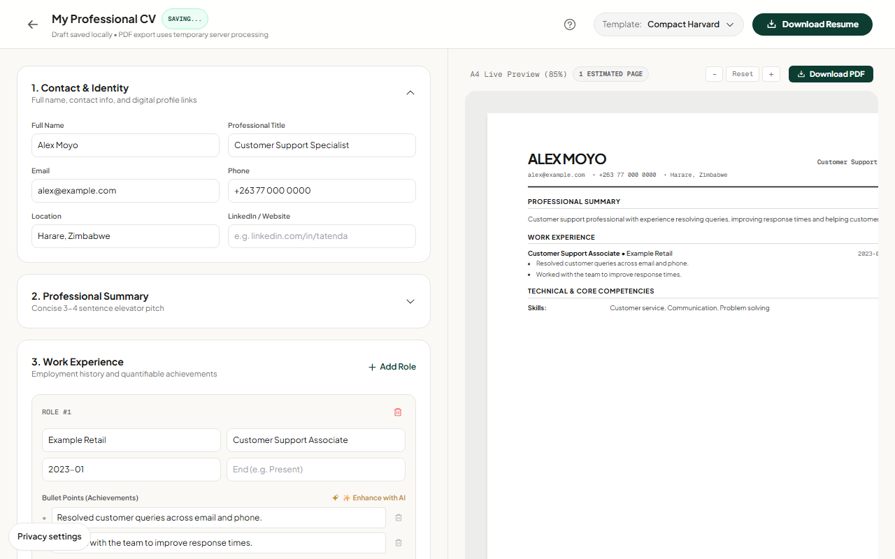The height and width of the screenshot is (559, 895).
Task: Expand the Professional Summary section
Action: coord(410,301)
